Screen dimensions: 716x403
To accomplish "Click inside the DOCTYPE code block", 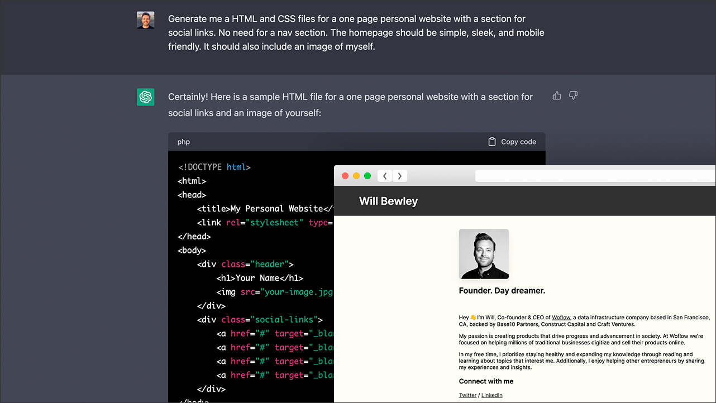I will point(213,166).
